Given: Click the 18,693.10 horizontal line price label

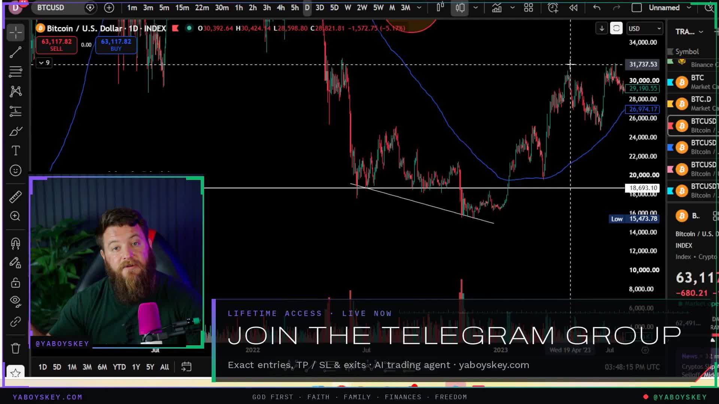Looking at the screenshot, I should pos(643,188).
